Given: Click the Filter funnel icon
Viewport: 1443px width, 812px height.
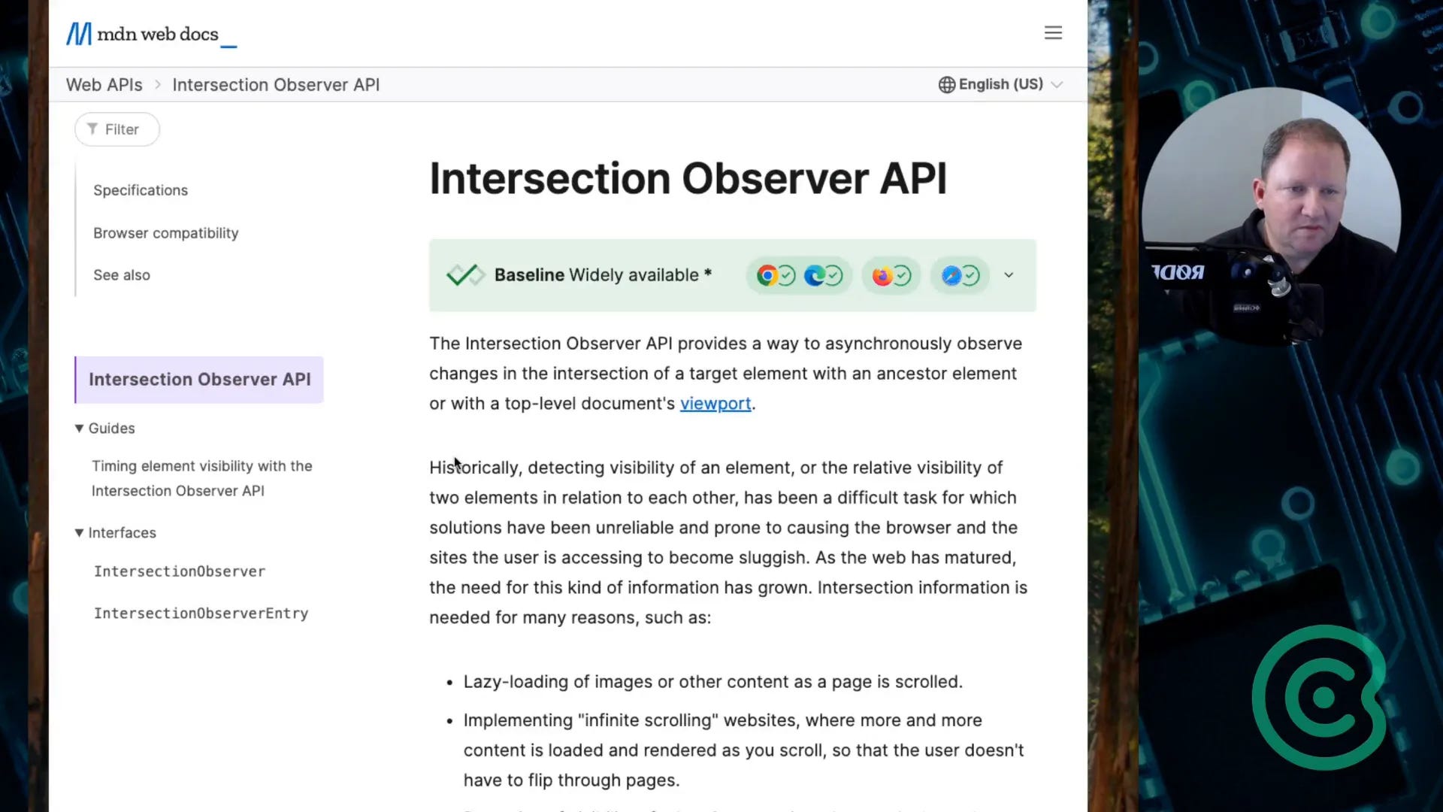Looking at the screenshot, I should [92, 129].
